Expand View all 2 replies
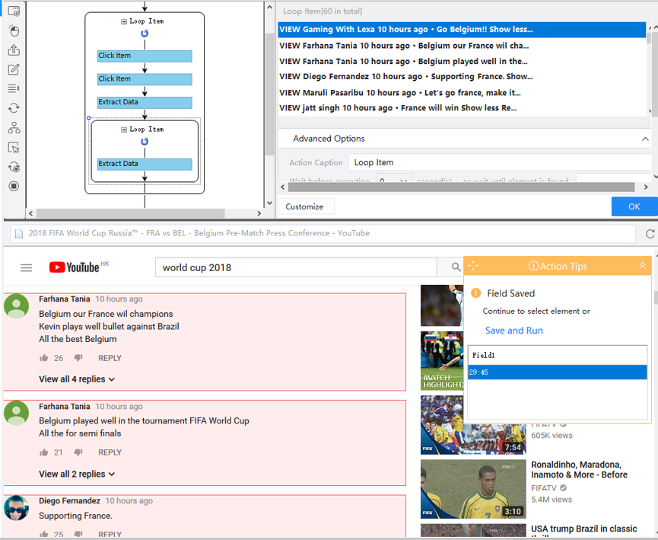658x540 pixels. click(77, 474)
